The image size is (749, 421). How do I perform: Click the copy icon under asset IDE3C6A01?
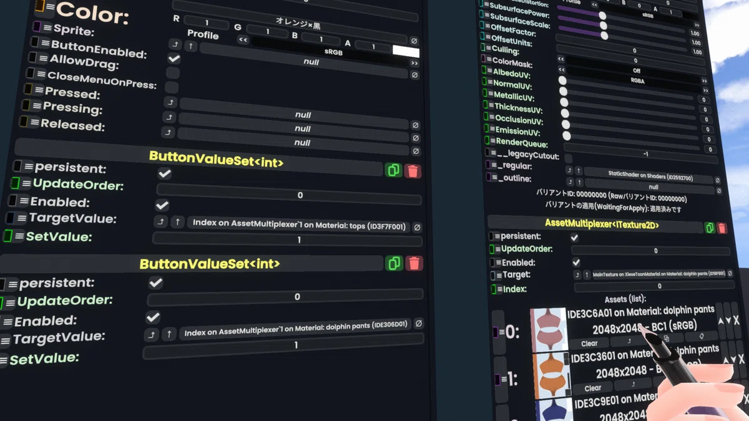666,338
